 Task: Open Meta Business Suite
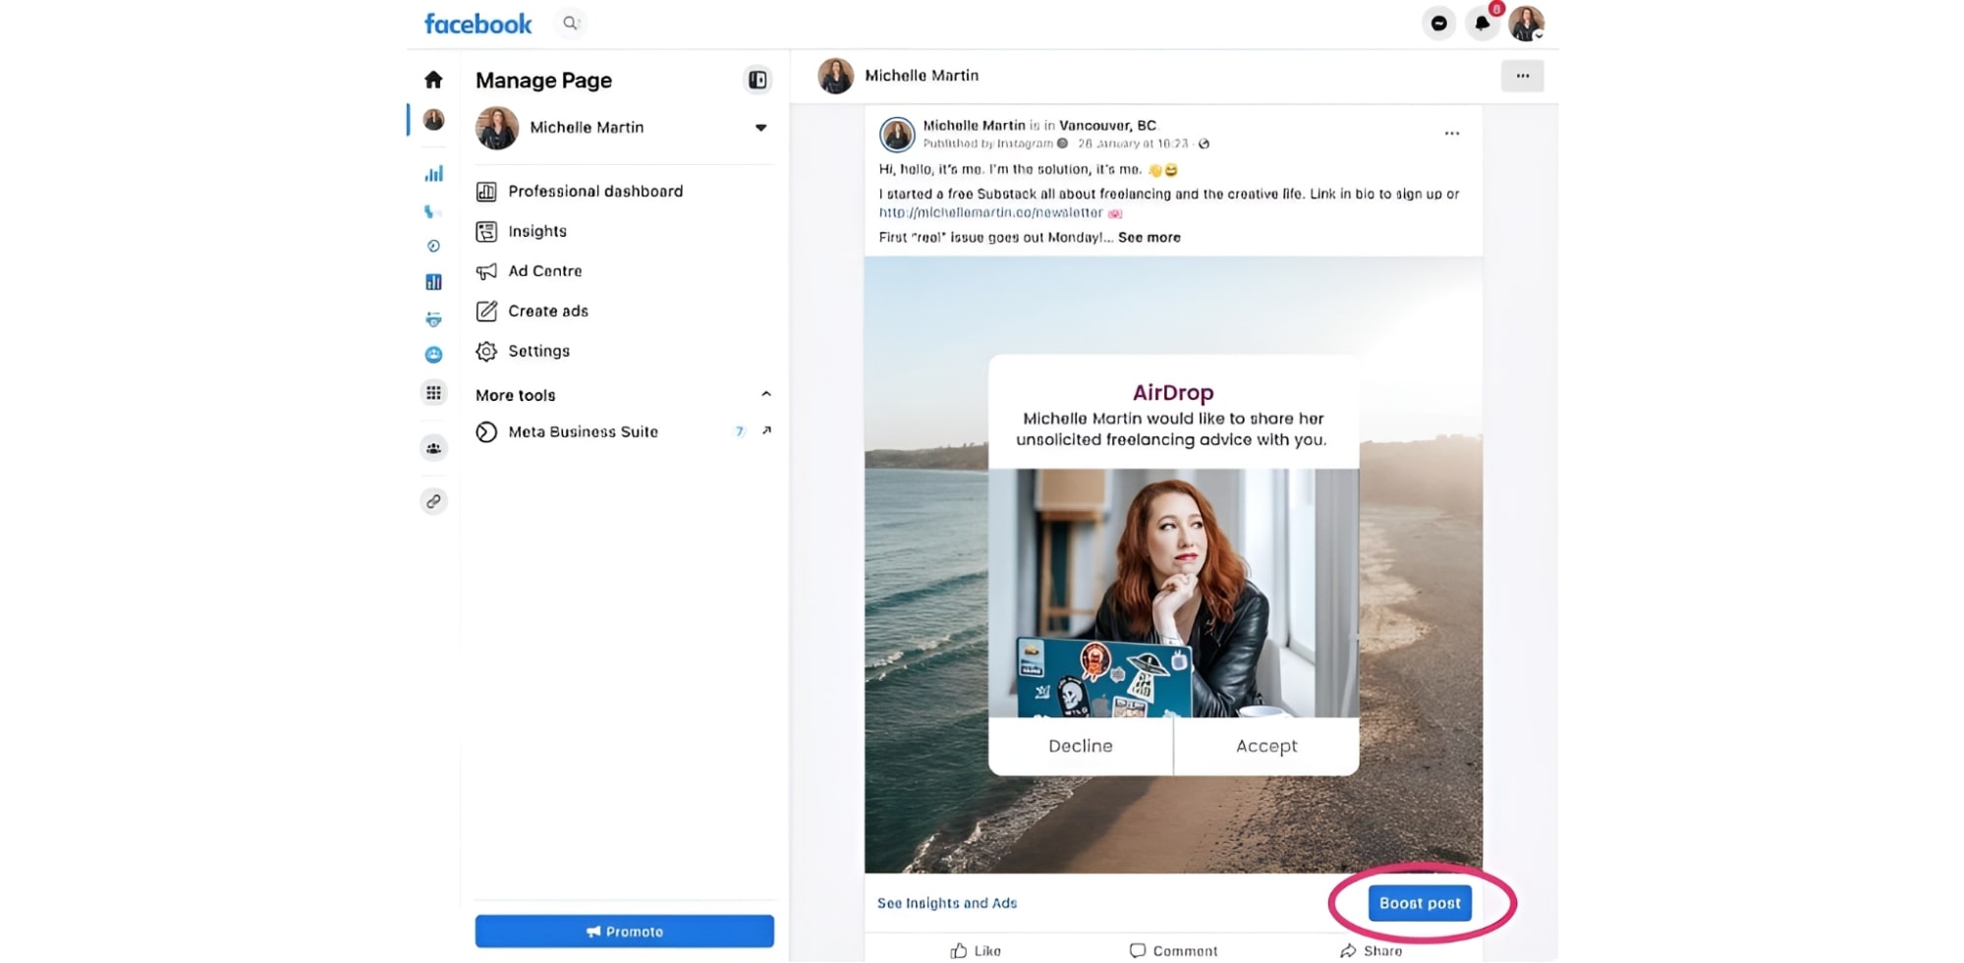pos(583,431)
